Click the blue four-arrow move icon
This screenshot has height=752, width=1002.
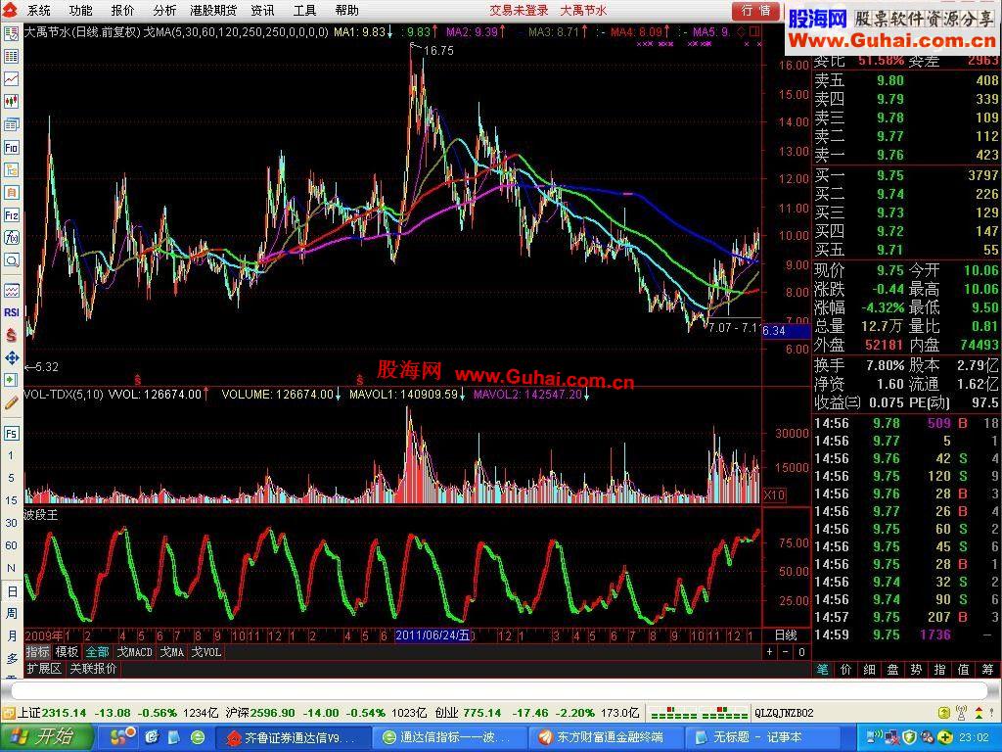click(11, 357)
